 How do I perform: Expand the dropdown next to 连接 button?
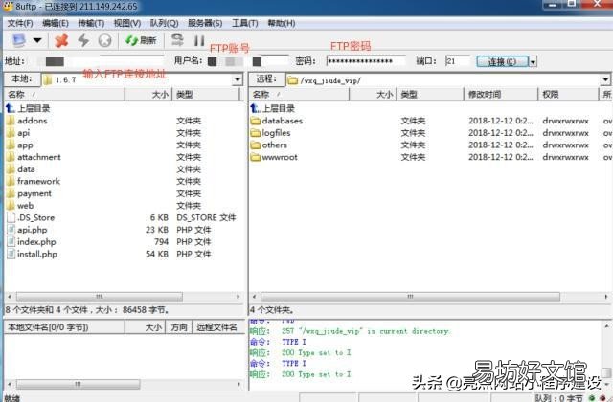coord(533,61)
